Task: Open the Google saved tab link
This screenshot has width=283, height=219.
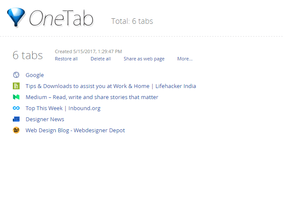Action: 35,75
